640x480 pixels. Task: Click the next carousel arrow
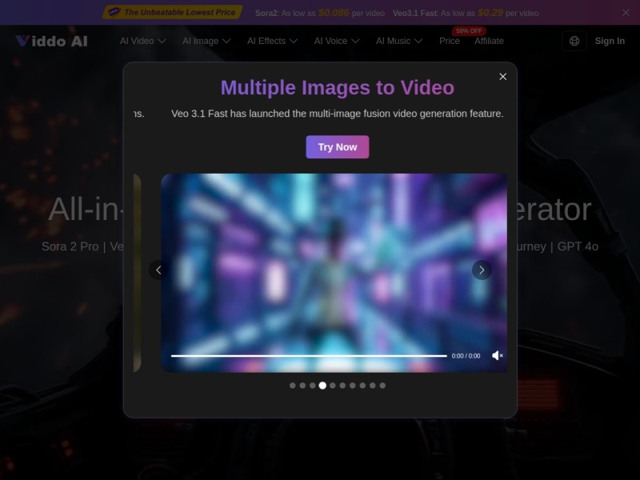pos(482,270)
